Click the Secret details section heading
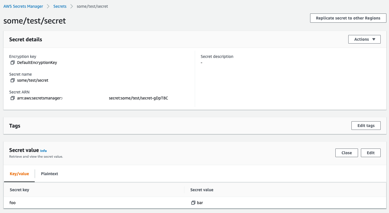 [x=26, y=39]
